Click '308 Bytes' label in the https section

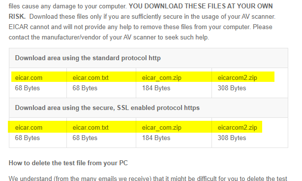[x=232, y=138]
